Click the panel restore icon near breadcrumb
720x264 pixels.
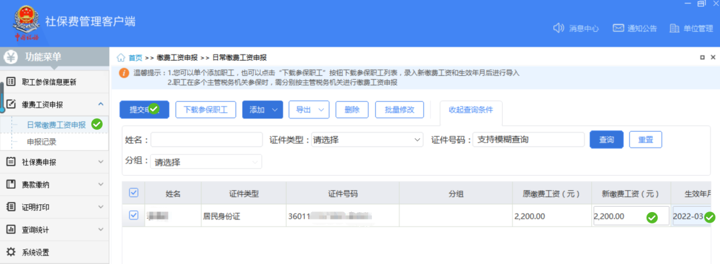(x=702, y=57)
